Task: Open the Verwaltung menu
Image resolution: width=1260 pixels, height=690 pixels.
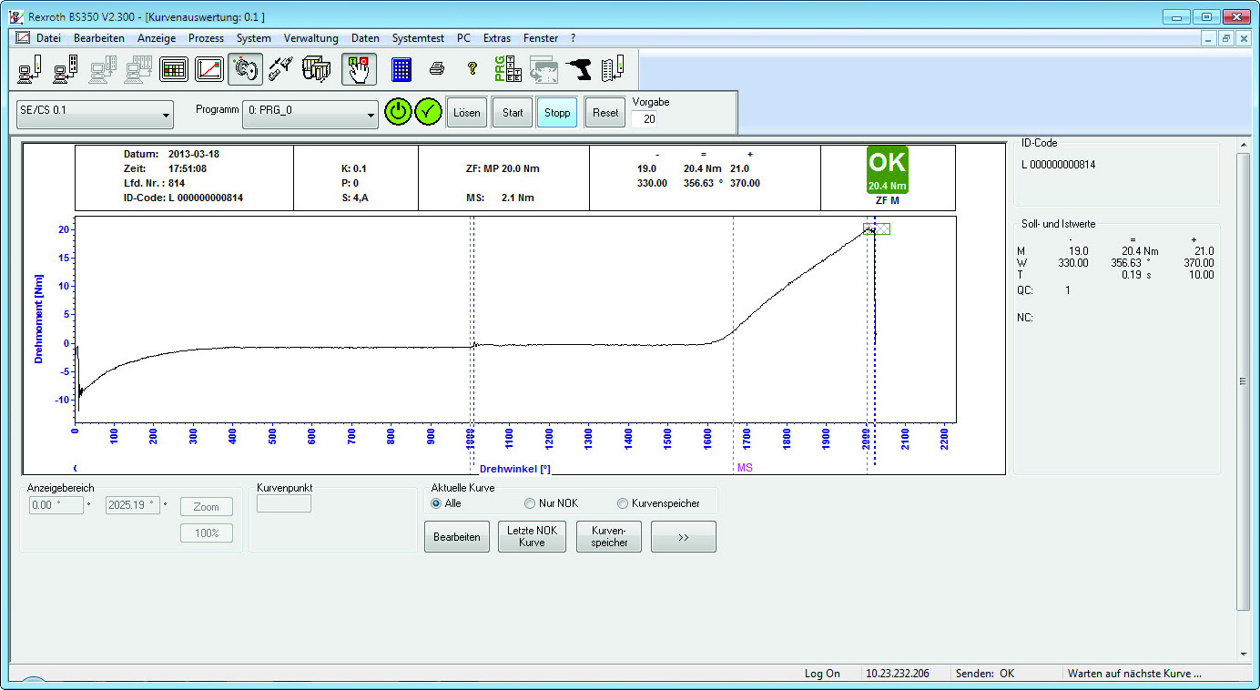Action: pyautogui.click(x=311, y=38)
